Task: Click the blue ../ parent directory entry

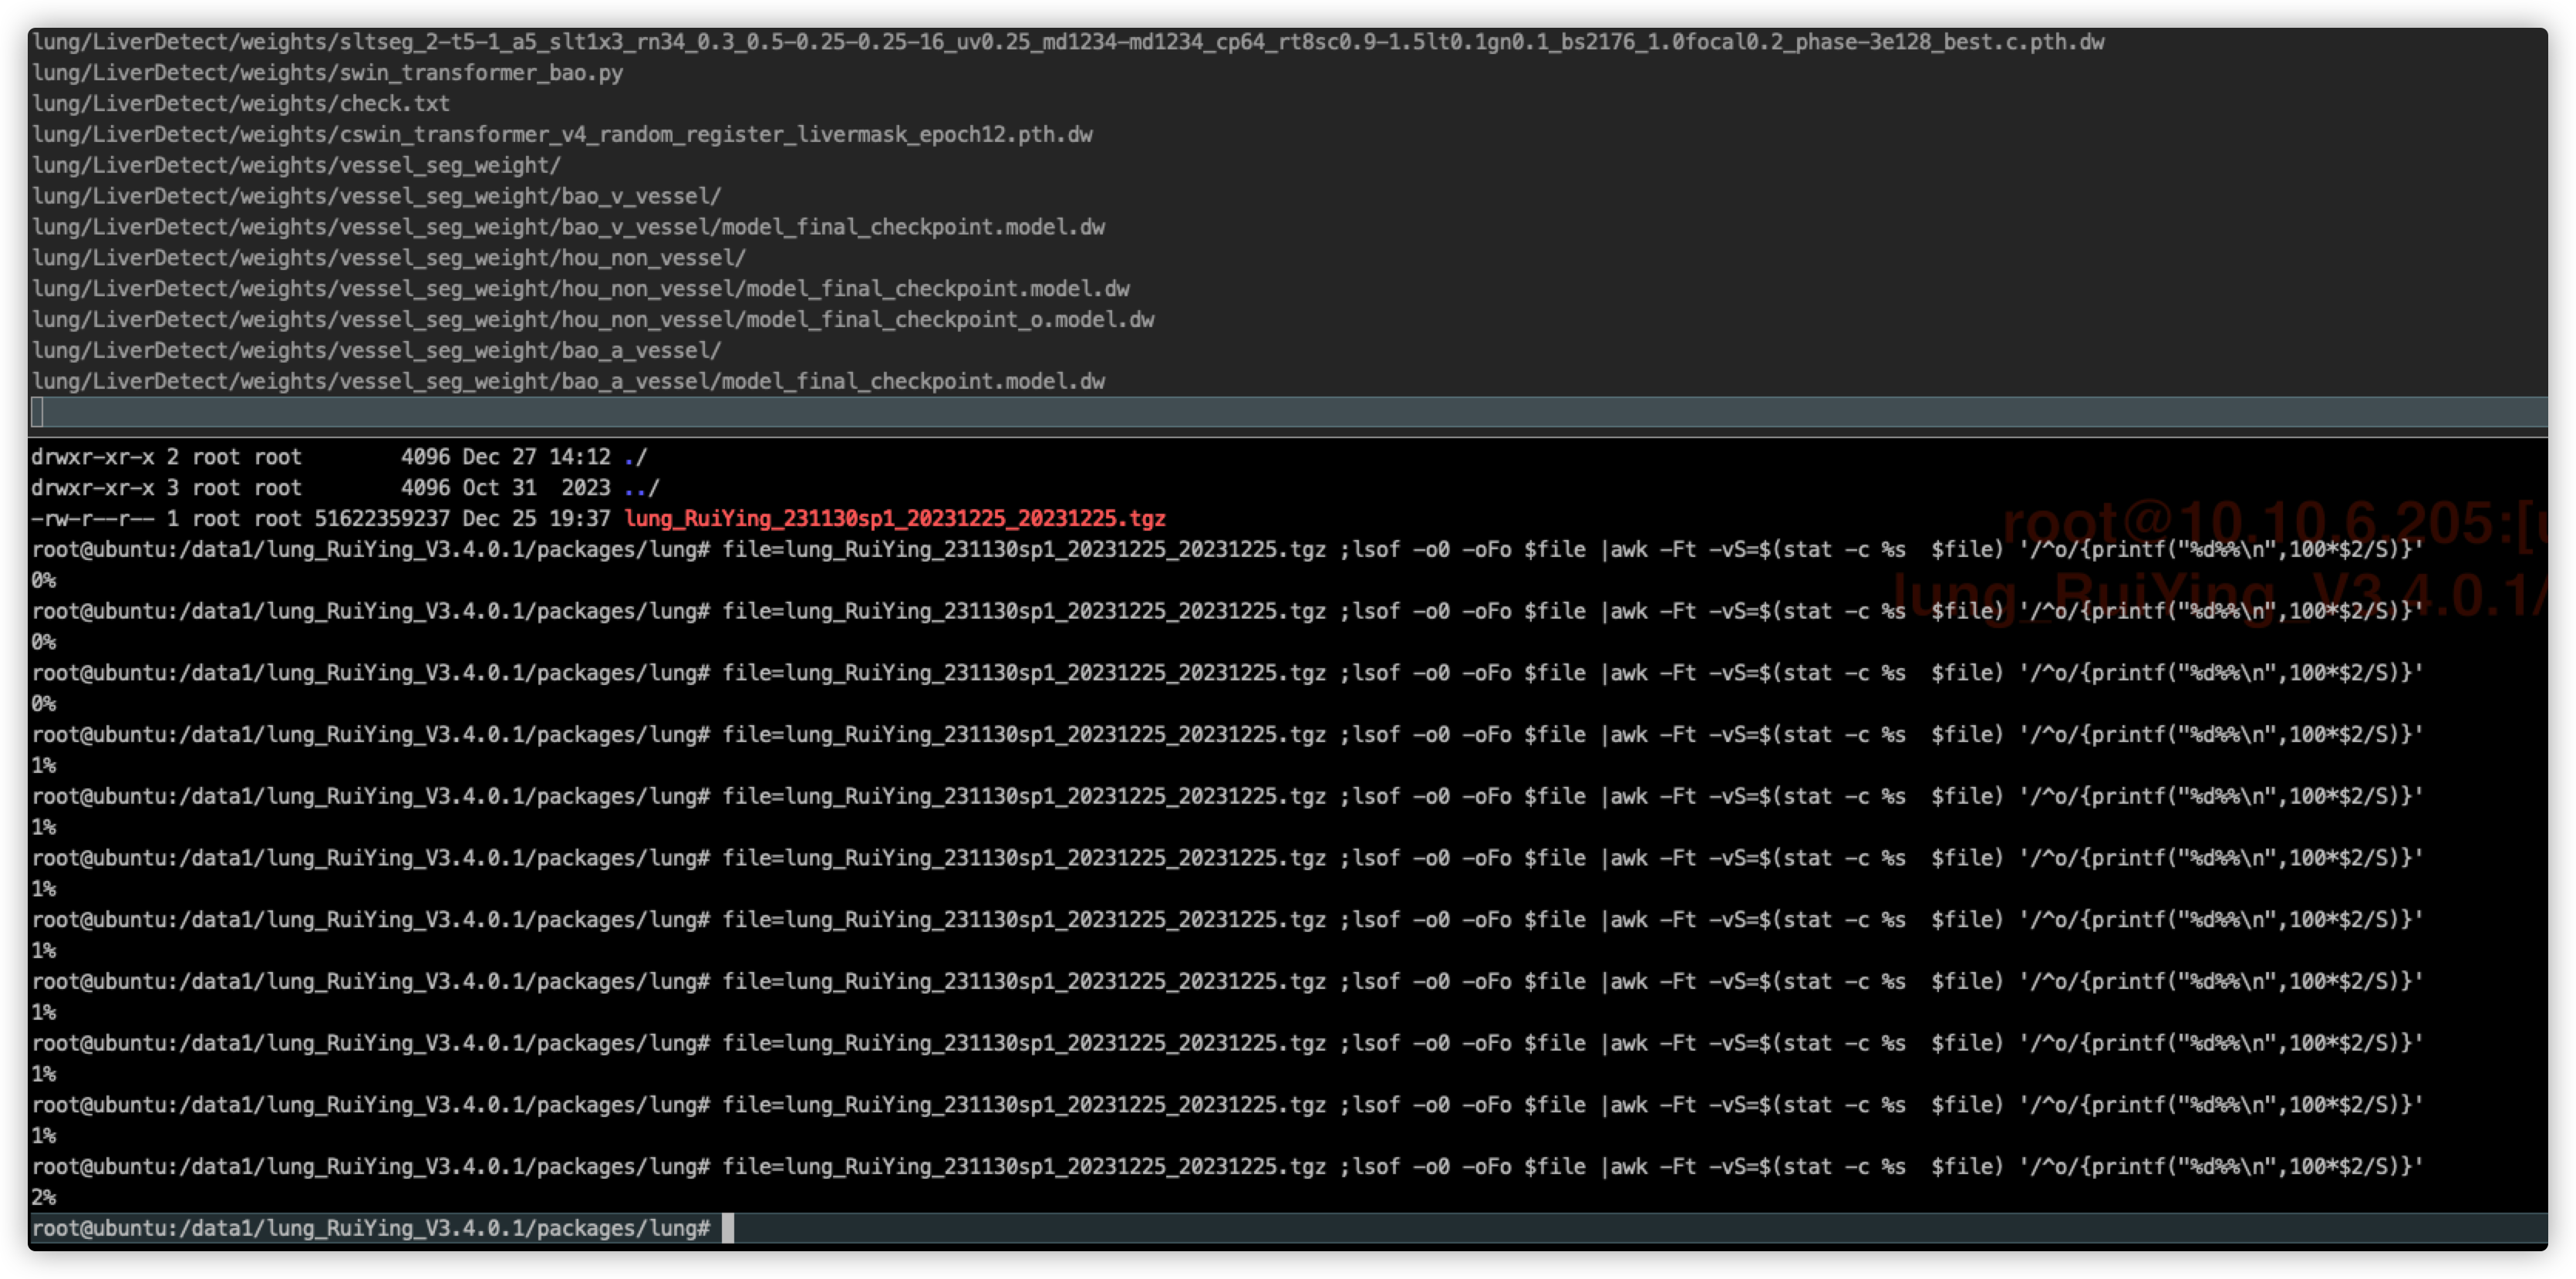Action: click(x=641, y=488)
